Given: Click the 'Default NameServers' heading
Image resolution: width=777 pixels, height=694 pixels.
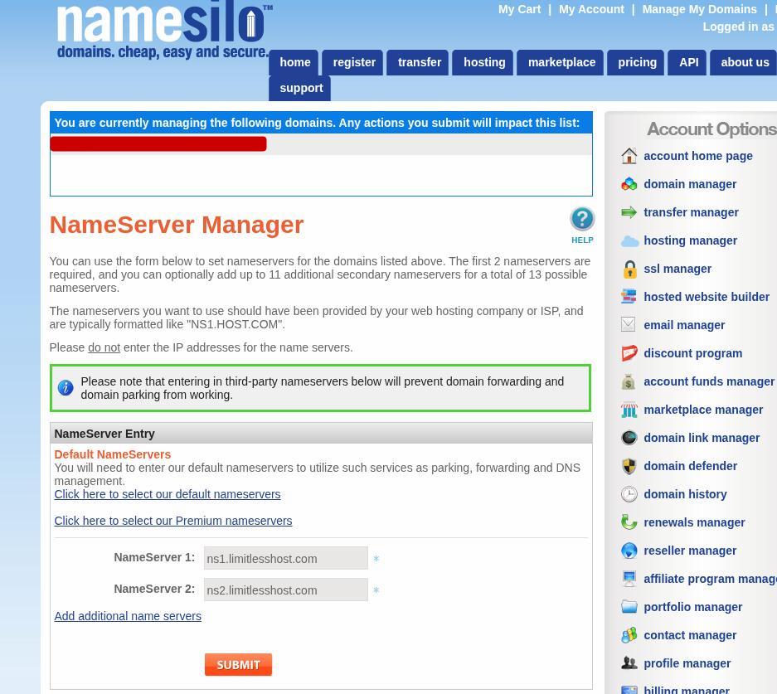Looking at the screenshot, I should 112,454.
